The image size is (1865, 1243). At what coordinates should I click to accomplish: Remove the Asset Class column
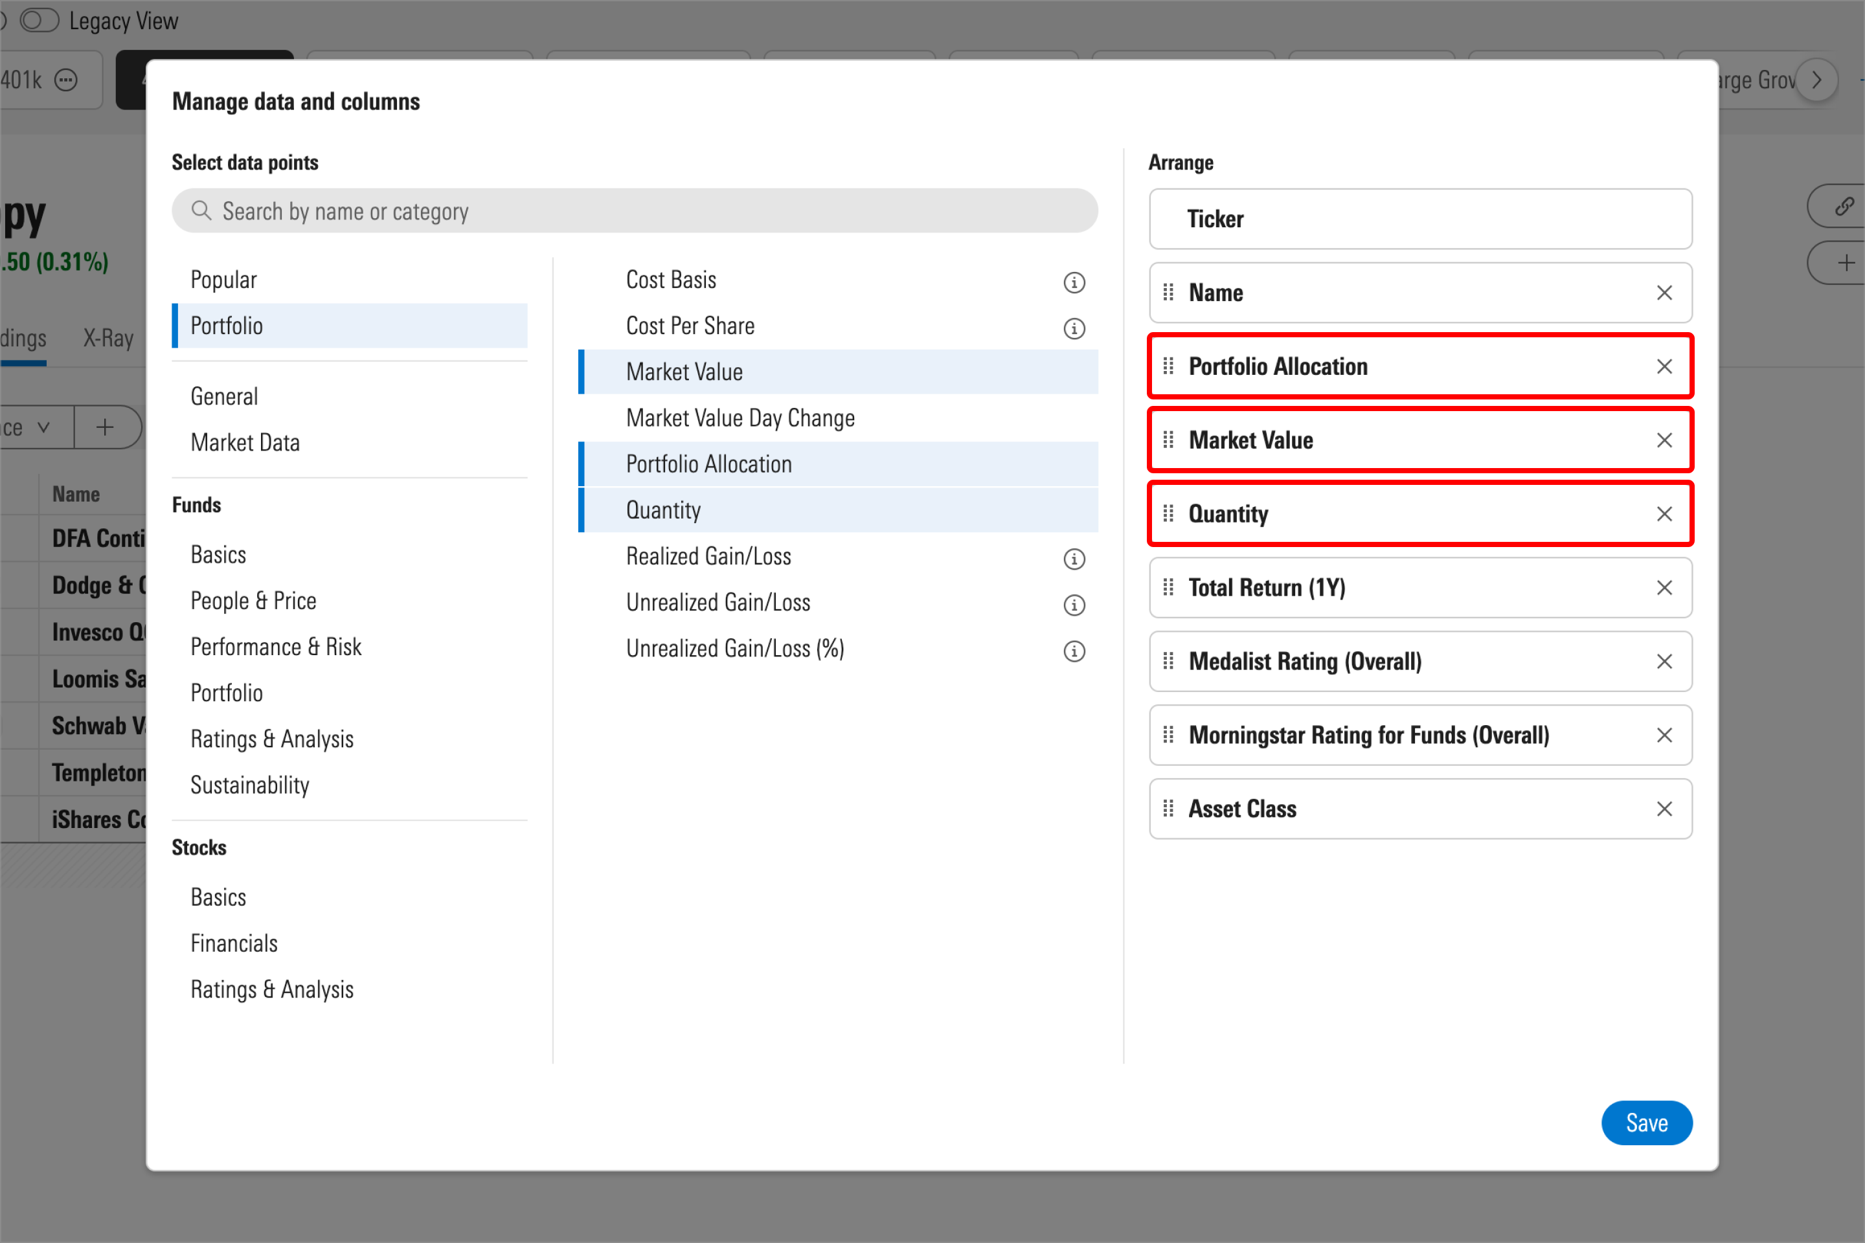coord(1664,809)
